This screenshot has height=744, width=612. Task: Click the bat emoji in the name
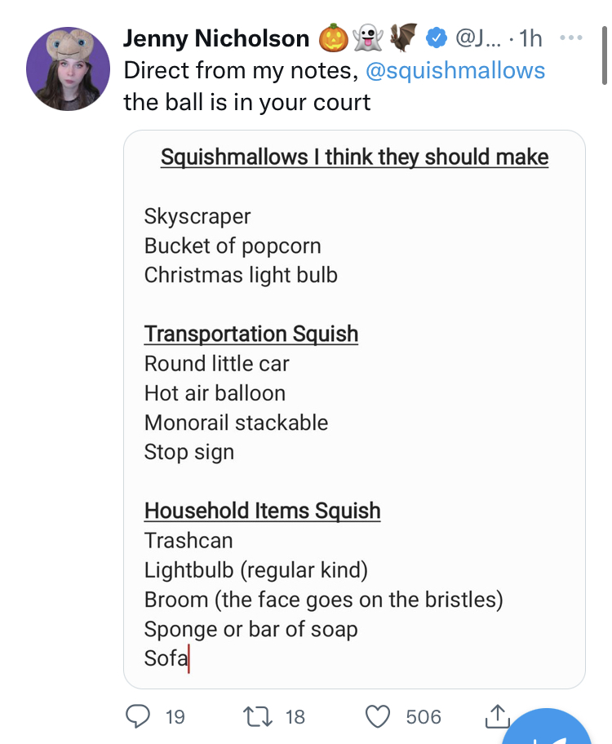pyautogui.click(x=403, y=37)
